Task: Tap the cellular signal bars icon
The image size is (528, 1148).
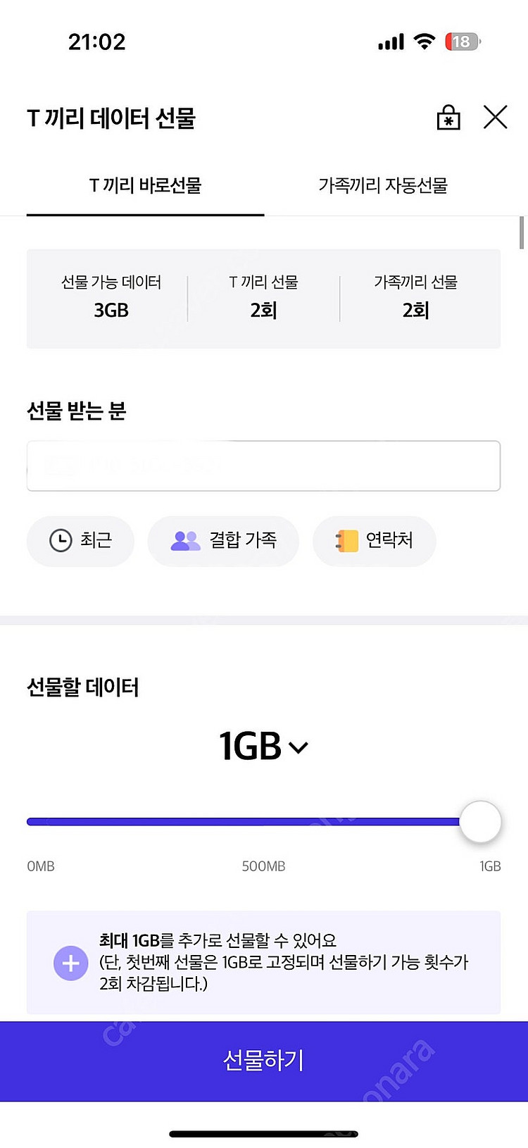Action: click(391, 42)
